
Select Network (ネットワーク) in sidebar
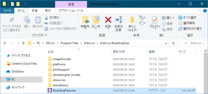tap(15, 87)
